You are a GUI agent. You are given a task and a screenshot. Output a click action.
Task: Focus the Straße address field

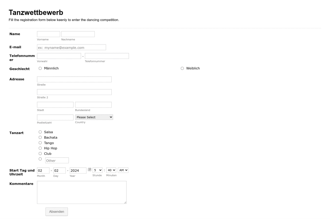pyautogui.click(x=74, y=79)
